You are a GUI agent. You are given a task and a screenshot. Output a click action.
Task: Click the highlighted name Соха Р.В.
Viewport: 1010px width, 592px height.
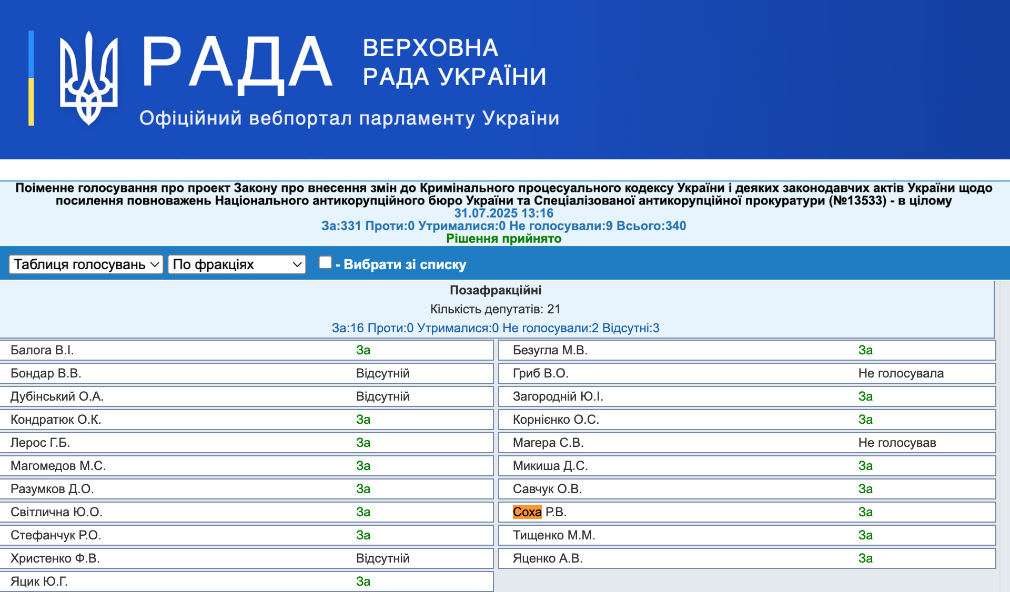(540, 512)
